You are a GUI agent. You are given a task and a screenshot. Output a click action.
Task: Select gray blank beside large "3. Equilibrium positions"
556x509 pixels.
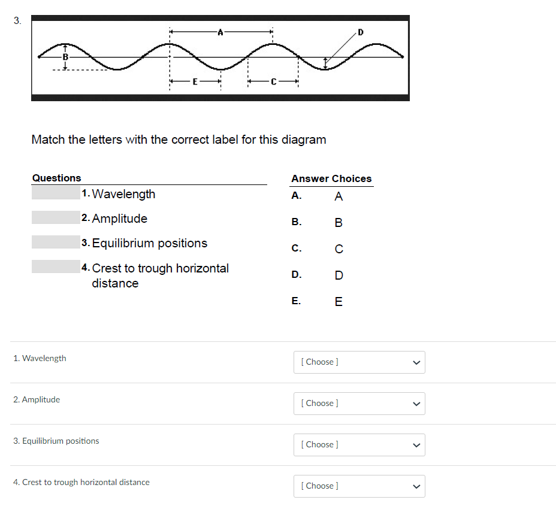[56, 242]
